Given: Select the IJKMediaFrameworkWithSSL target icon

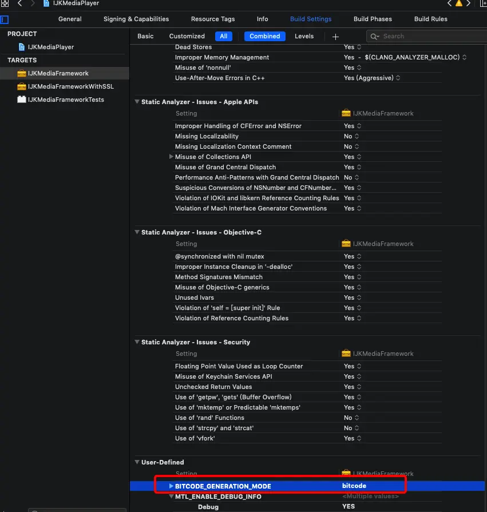Looking at the screenshot, I should tap(22, 86).
